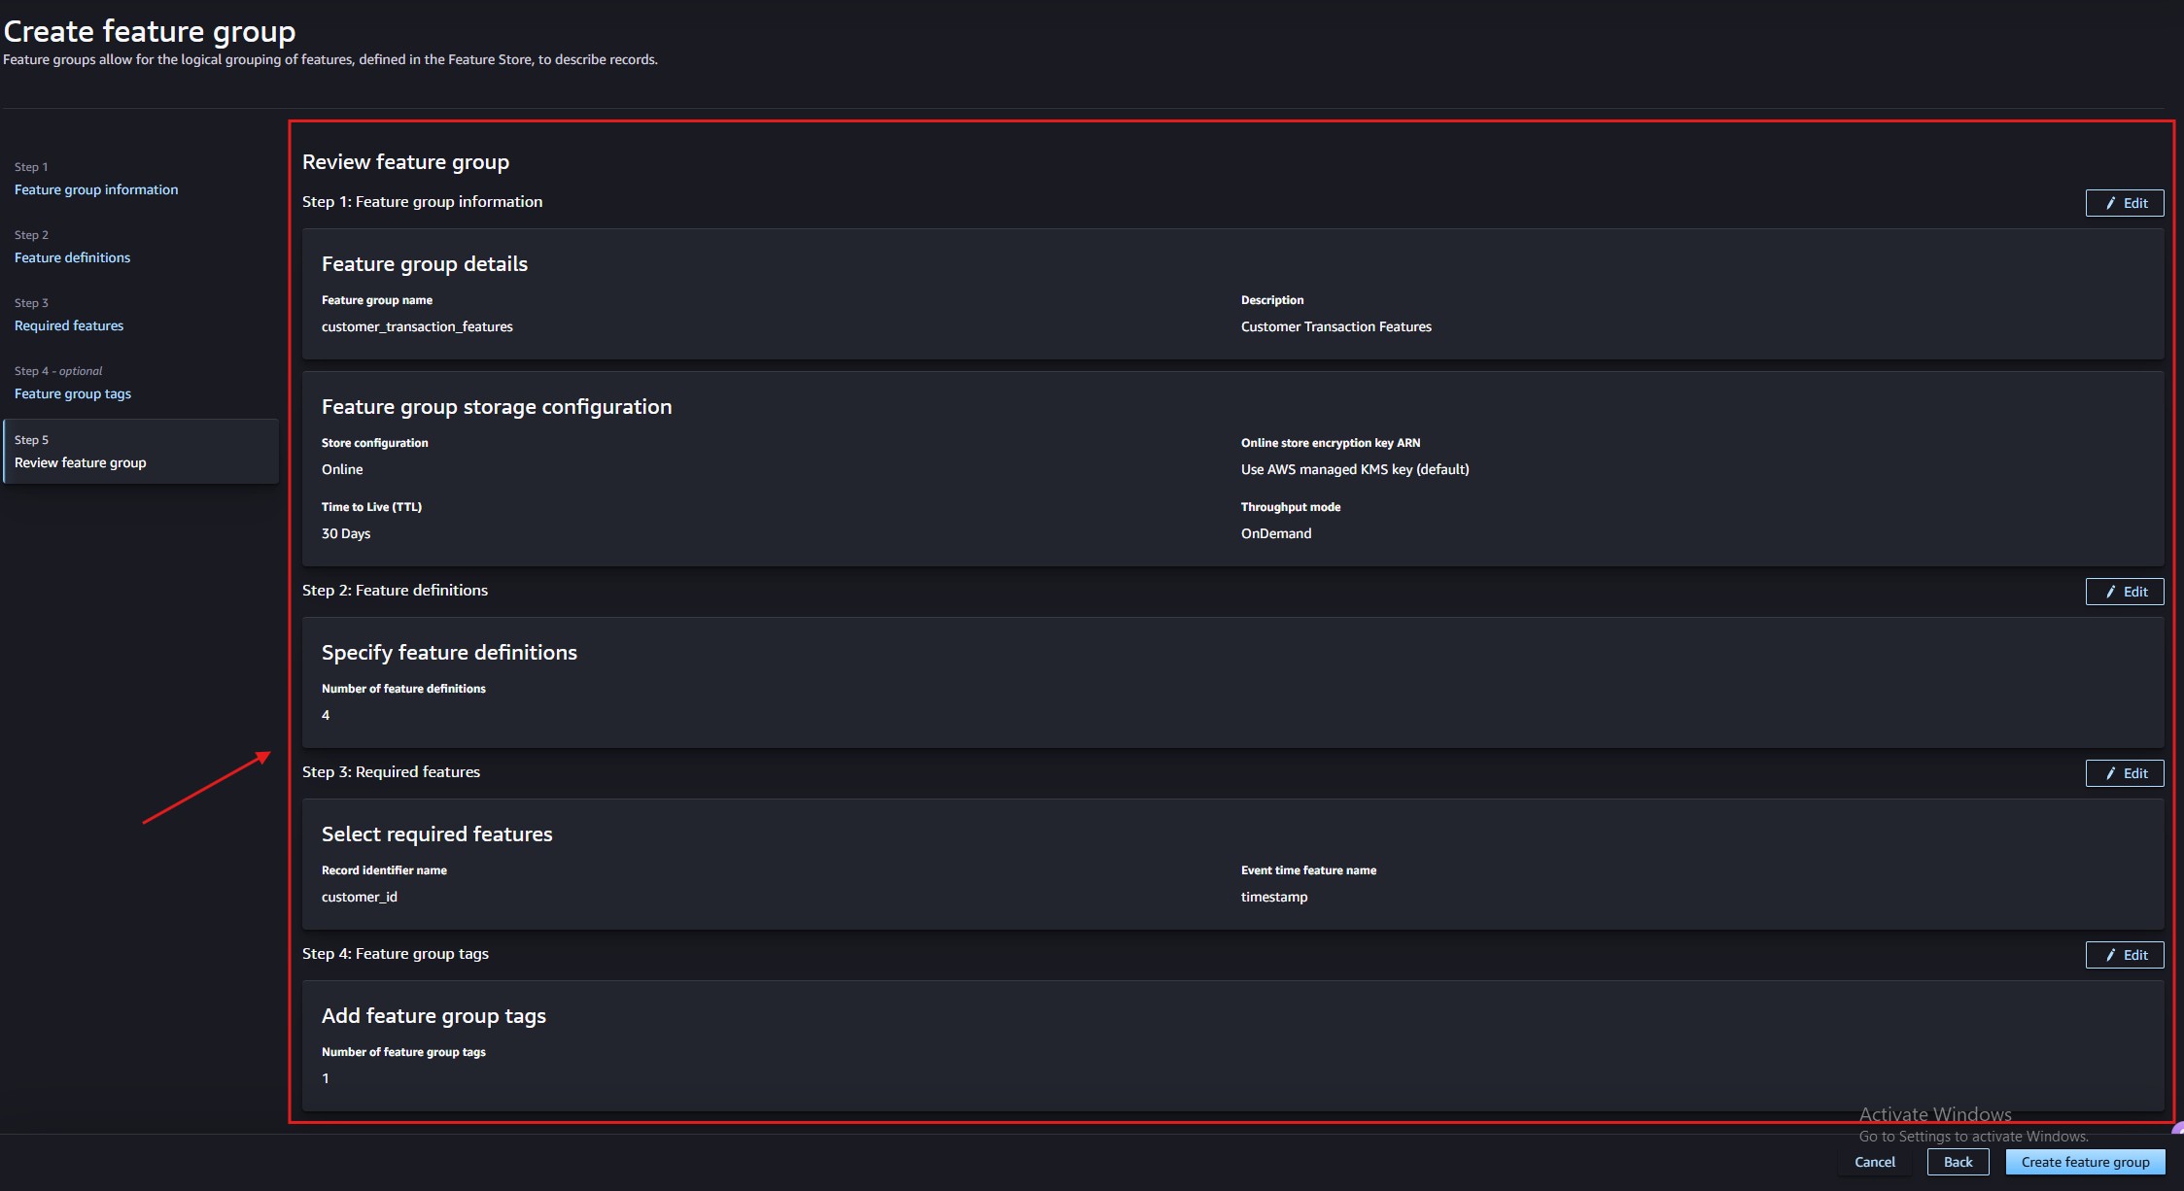2184x1191 pixels.
Task: Click the pencil Edit for Feature group information
Action: point(2124,203)
